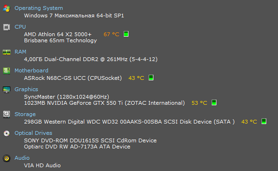
Task: Go to the Storage section
Action: tap(25, 114)
